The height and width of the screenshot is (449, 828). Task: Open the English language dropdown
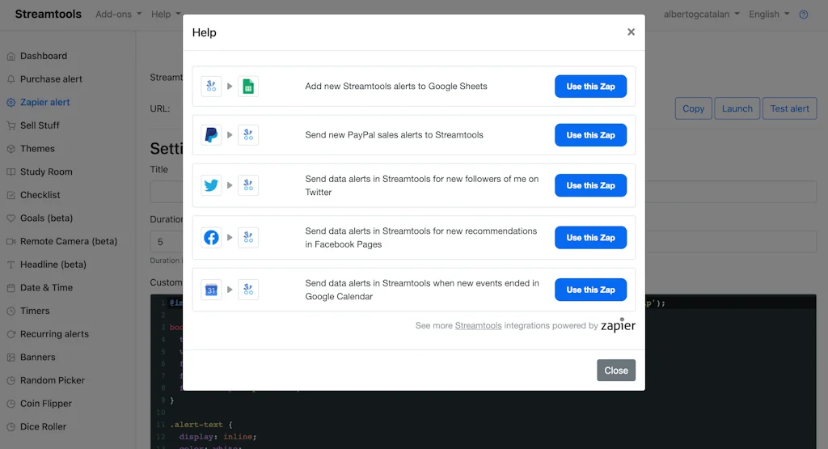coord(769,15)
